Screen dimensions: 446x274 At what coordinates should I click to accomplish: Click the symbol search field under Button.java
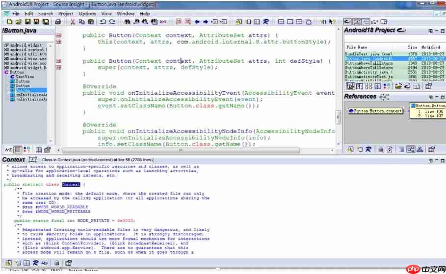(x=28, y=38)
